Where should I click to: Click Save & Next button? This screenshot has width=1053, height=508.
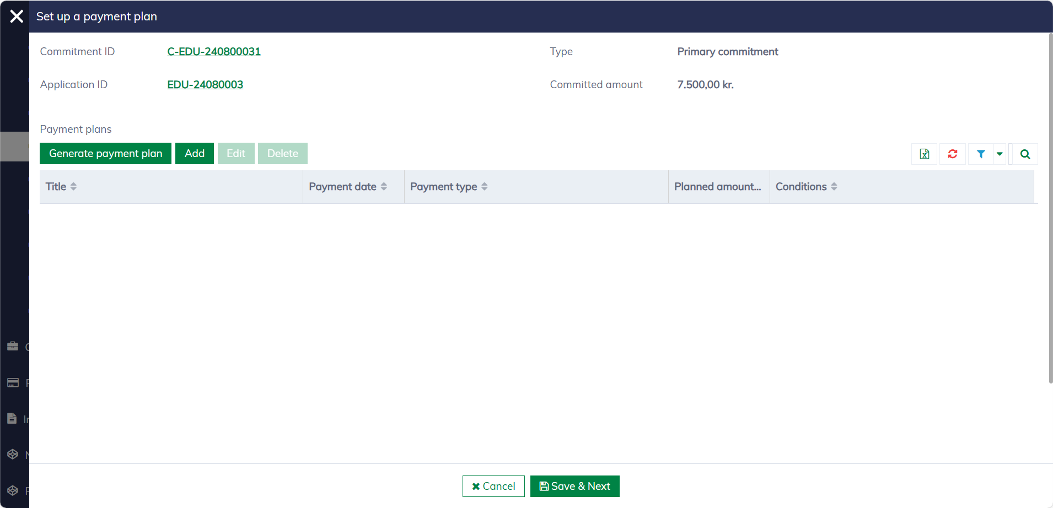[574, 486]
